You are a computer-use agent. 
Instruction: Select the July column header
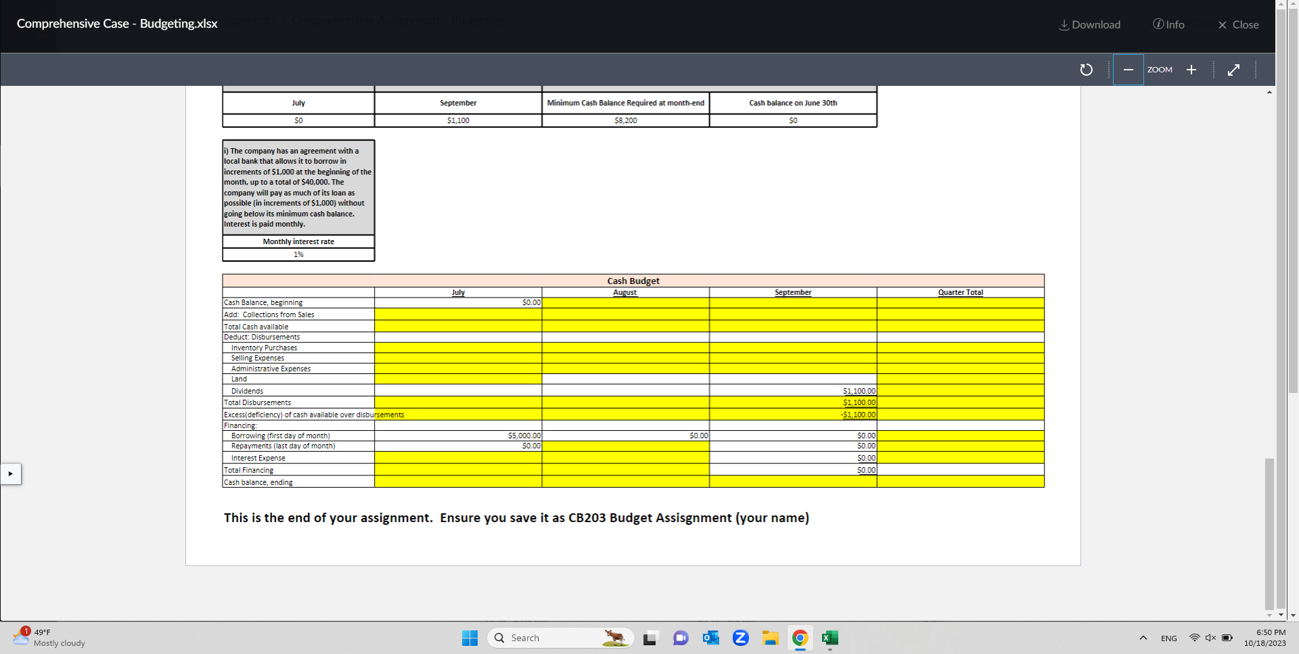pos(458,292)
